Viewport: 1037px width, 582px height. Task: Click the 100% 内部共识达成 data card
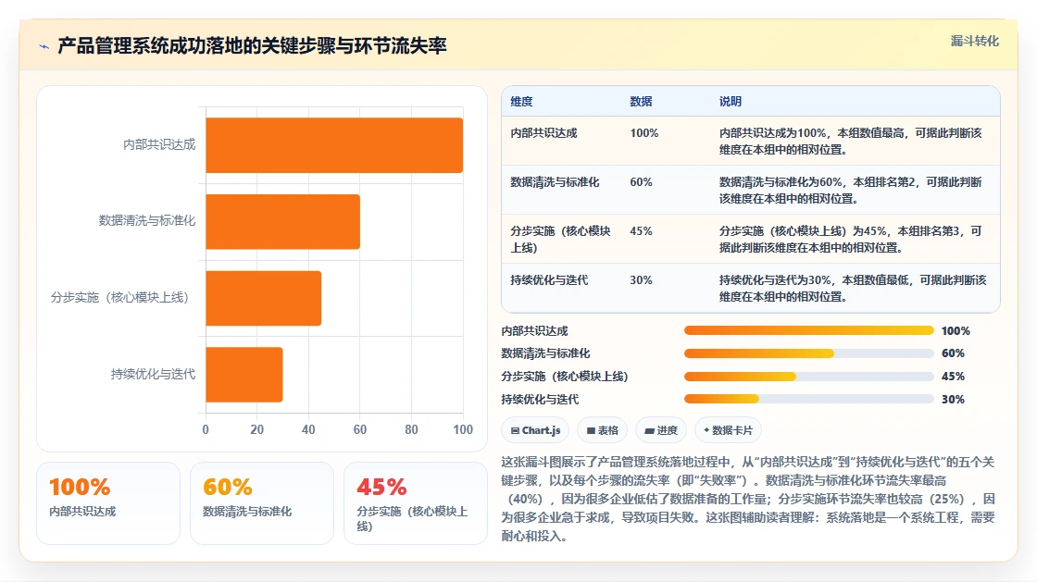pos(108,503)
